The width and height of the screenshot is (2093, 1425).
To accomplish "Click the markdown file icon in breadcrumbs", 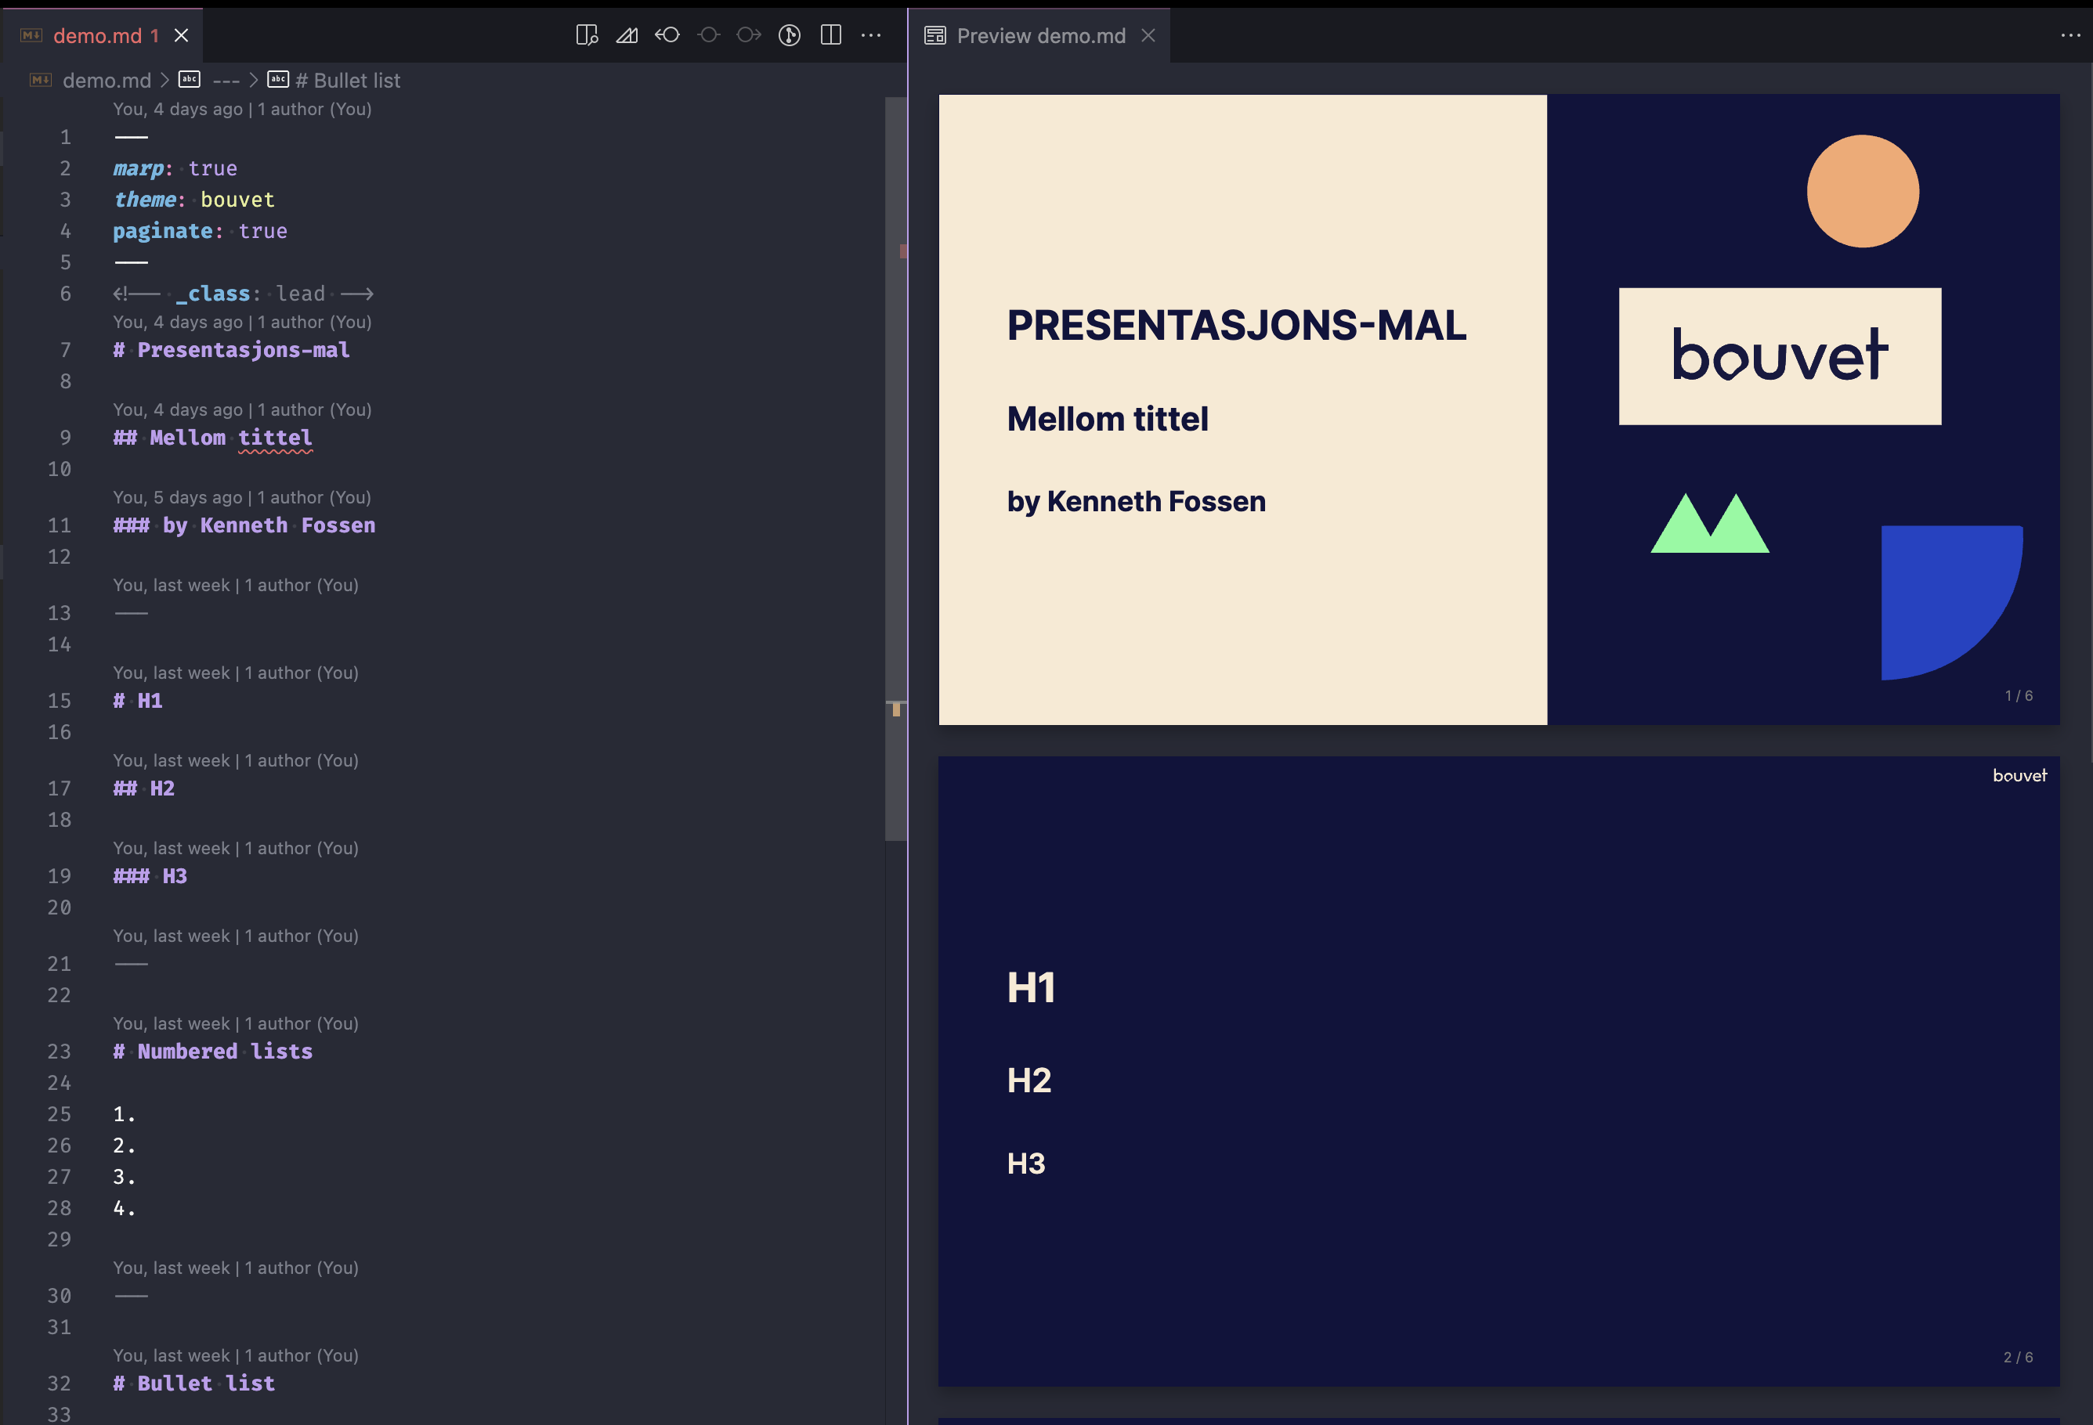I will coord(41,80).
